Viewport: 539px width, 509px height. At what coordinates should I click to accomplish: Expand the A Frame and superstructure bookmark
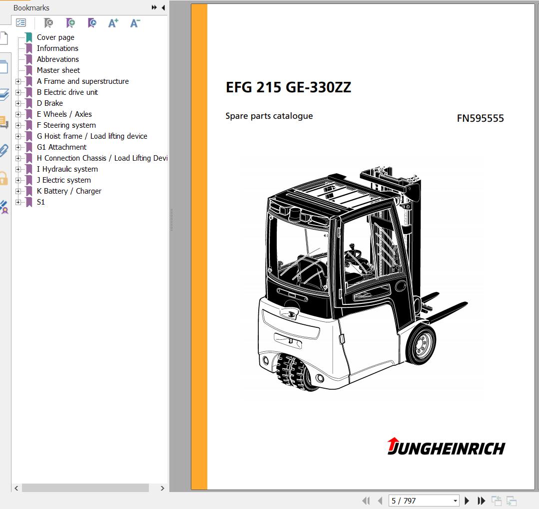tap(18, 81)
